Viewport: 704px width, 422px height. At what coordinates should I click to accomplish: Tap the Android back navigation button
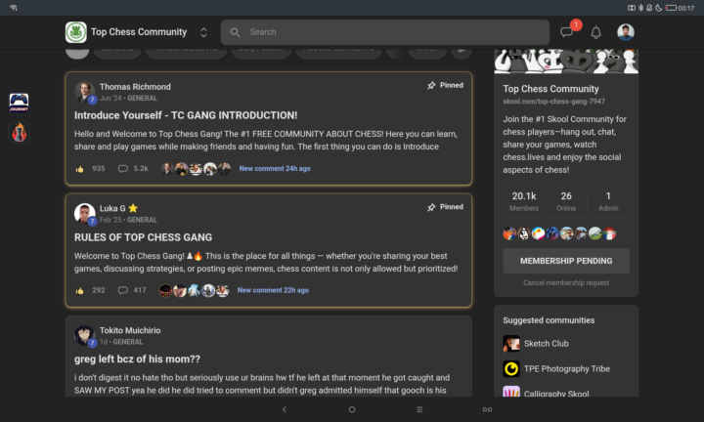point(285,409)
